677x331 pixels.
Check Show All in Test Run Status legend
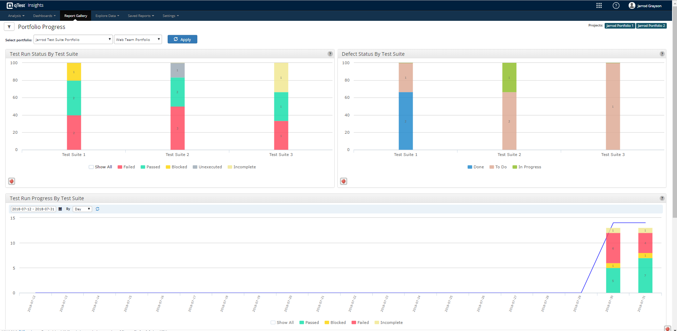pos(91,167)
